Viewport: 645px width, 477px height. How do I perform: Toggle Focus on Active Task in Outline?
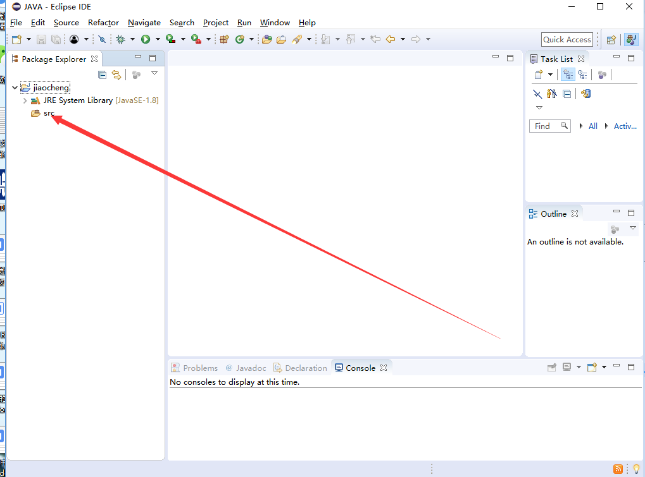[615, 229]
